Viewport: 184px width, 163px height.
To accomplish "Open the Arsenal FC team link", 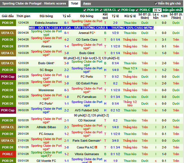I will (87, 33).
